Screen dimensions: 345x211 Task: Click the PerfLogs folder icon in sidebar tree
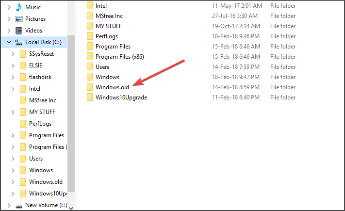pyautogui.click(x=23, y=124)
